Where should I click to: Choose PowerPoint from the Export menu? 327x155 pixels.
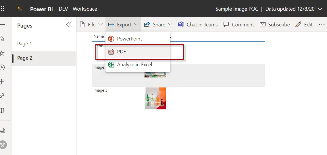tap(138, 39)
